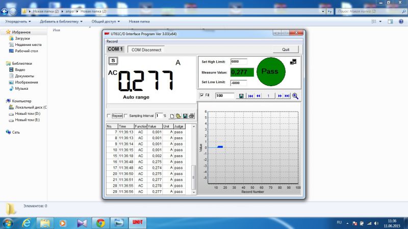Image resolution: width=408 pixels, height=229 pixels.
Task: Print the record list
Action: (x=191, y=116)
